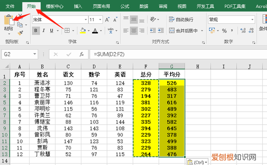This screenshot has width=267, height=165.
Task: Click the formula bar =SUM(D2:F2)
Action: click(178, 54)
